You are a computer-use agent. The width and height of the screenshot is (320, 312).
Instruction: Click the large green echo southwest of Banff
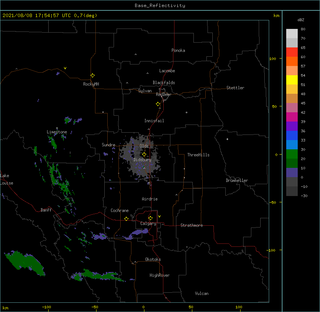pos(25,263)
